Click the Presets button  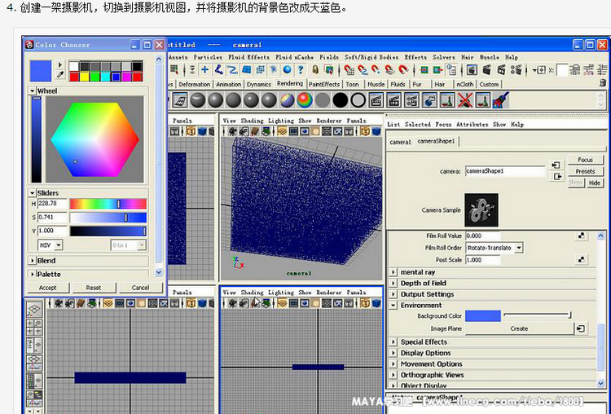click(585, 171)
